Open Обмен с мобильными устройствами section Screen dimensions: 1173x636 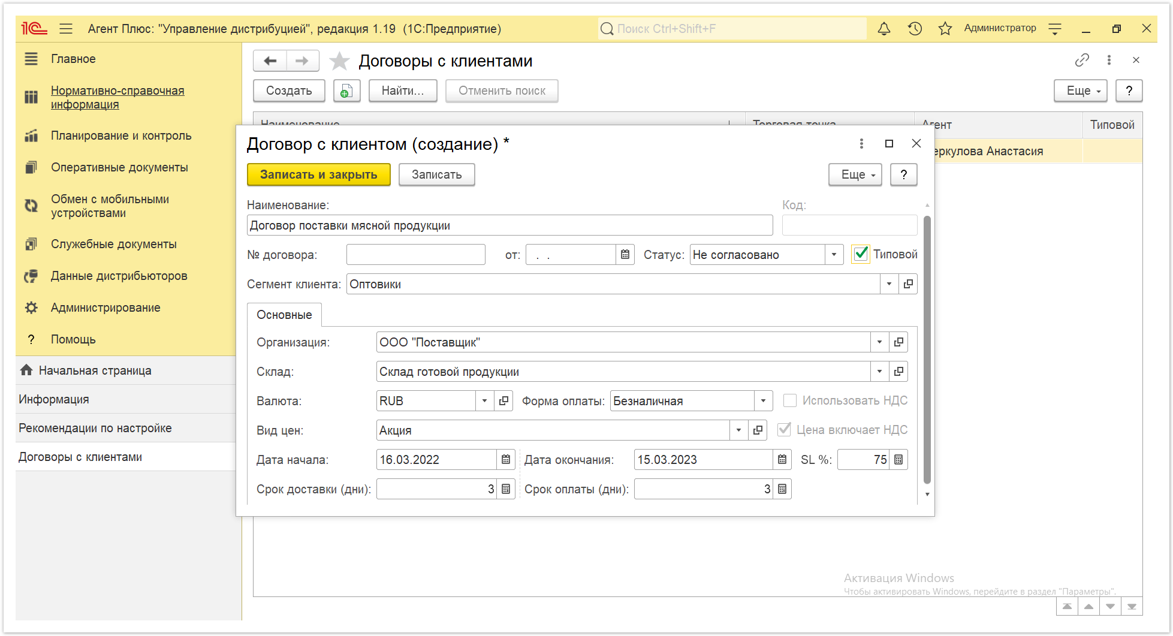(110, 206)
